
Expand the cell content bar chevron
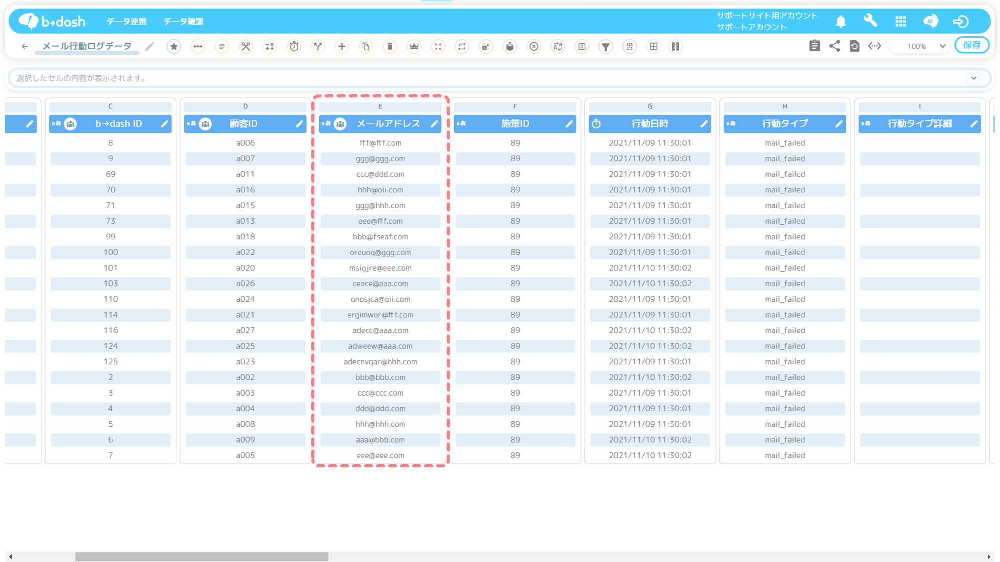click(974, 78)
